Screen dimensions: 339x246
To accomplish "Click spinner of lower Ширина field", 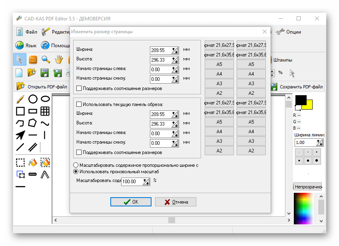I will pyautogui.click(x=175, y=114).
